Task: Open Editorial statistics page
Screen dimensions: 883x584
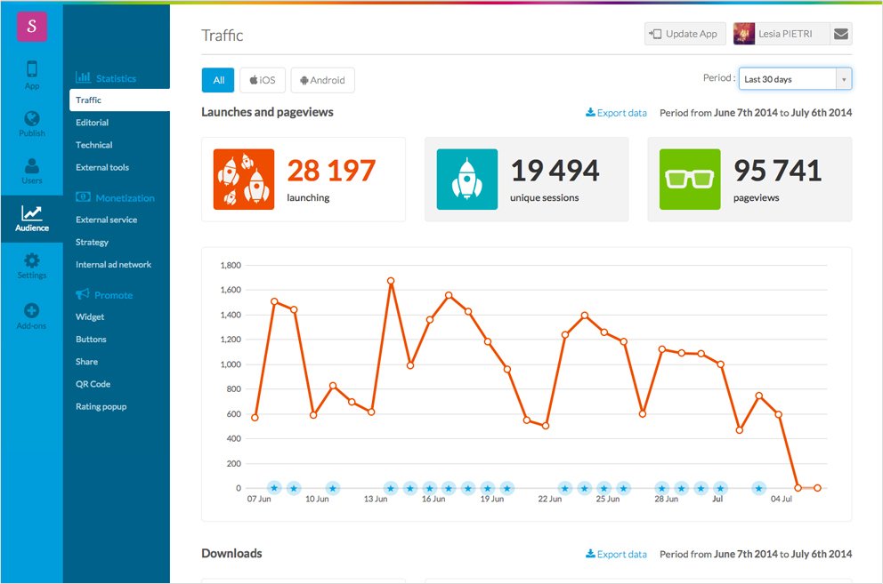Action: 93,123
